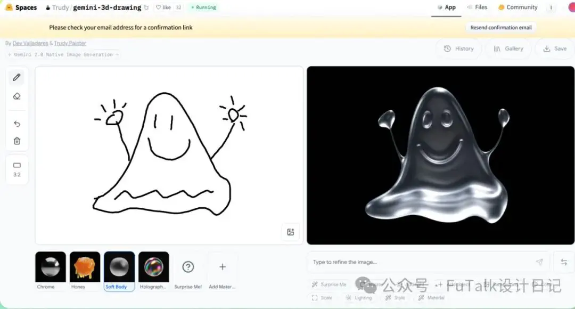Open the user avatar menu
The height and width of the screenshot is (309, 575).
(x=572, y=7)
